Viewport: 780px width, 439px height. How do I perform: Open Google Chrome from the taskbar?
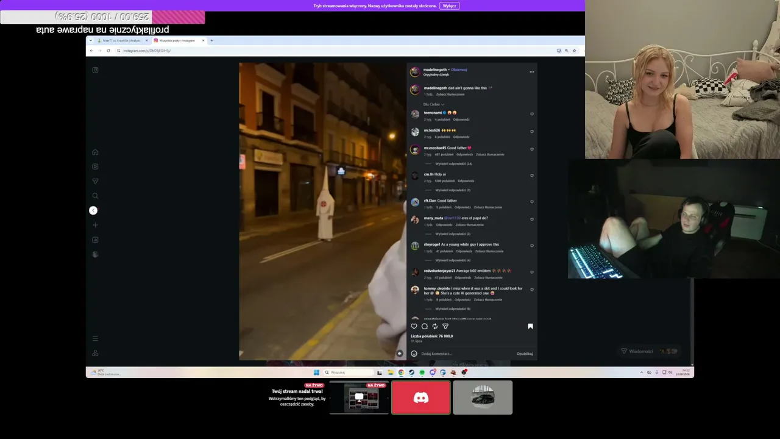coord(401,373)
